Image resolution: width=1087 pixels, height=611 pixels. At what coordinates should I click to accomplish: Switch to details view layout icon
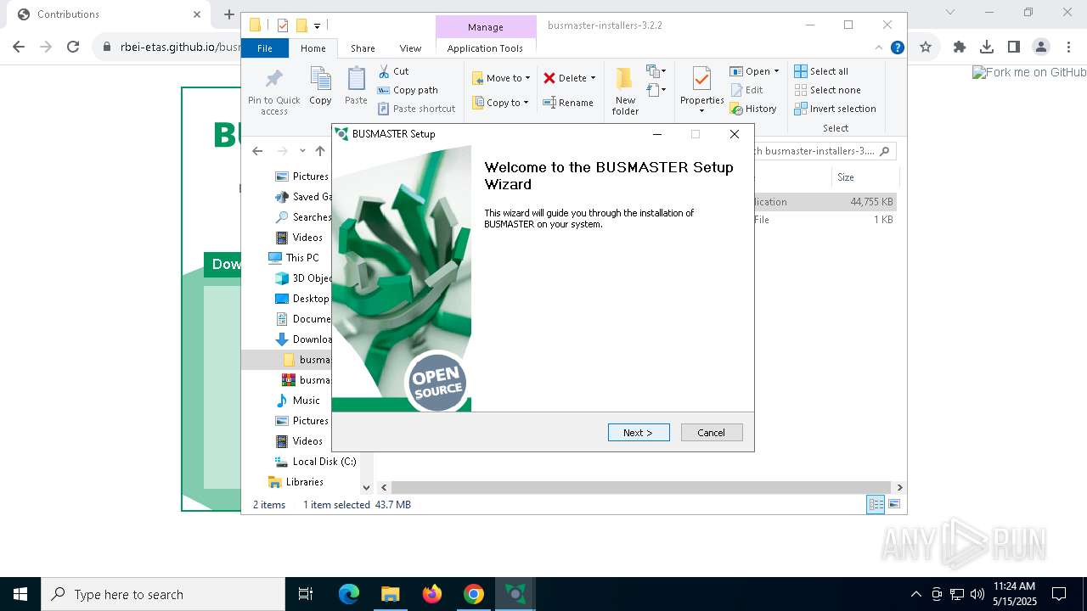pyautogui.click(x=876, y=505)
